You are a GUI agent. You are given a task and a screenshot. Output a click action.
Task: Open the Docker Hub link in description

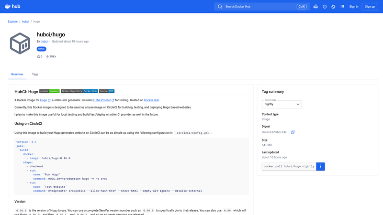click(151, 100)
